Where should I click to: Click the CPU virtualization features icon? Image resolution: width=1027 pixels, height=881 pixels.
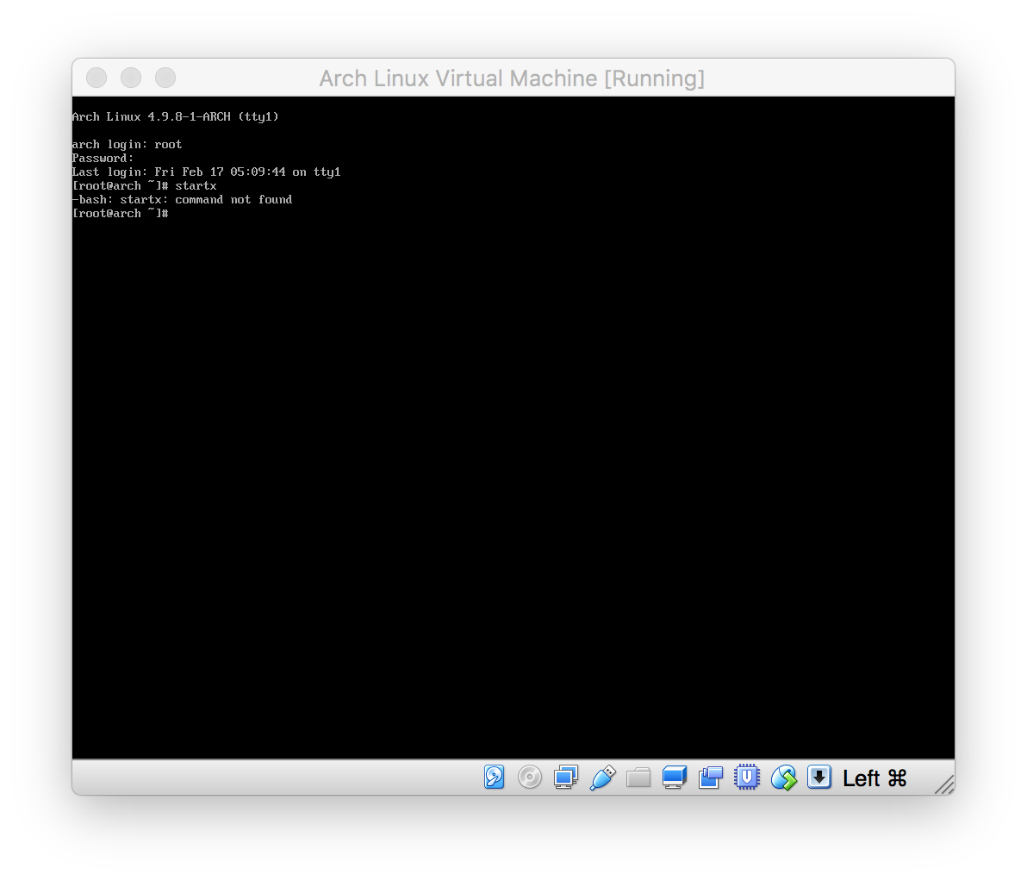747,778
